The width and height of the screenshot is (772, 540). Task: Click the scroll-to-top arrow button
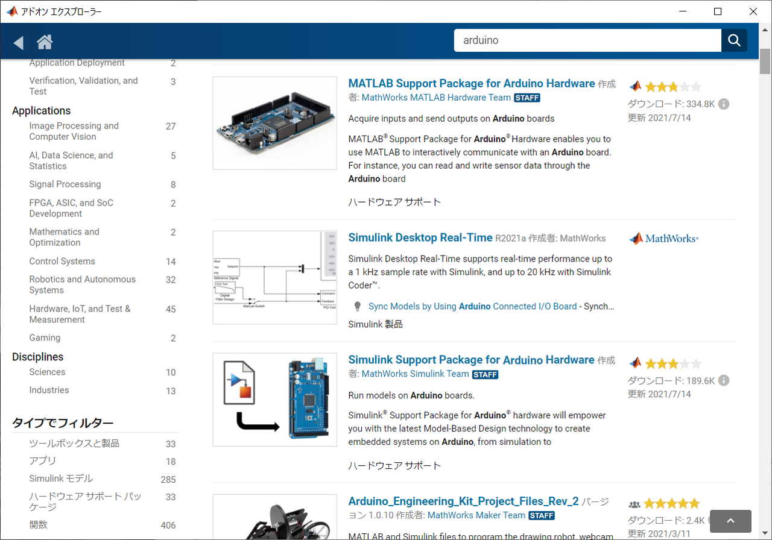coord(730,521)
